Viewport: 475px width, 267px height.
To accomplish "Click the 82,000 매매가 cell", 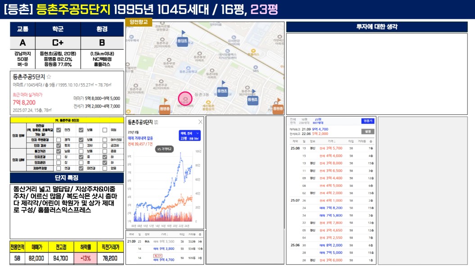I will [36, 258].
